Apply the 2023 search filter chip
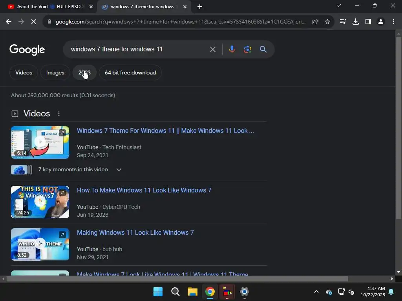Screen dimensions: 402x301 pyautogui.click(x=84, y=73)
